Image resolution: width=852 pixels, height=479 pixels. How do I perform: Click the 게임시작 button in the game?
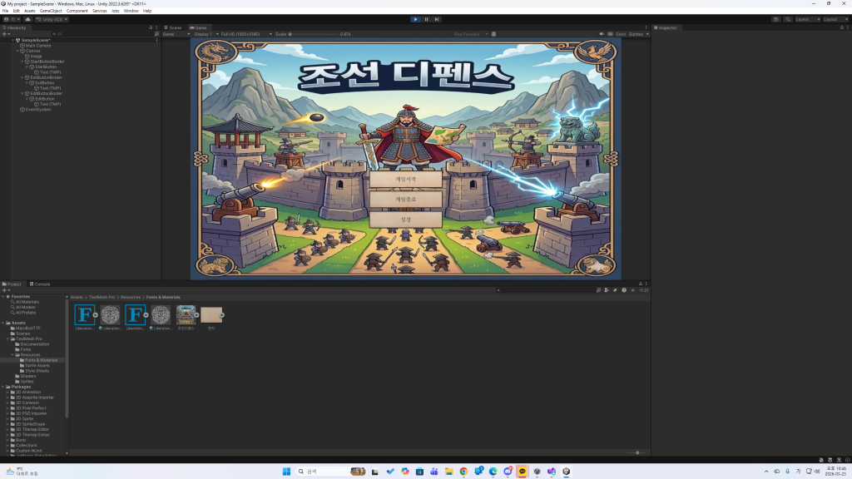click(407, 180)
